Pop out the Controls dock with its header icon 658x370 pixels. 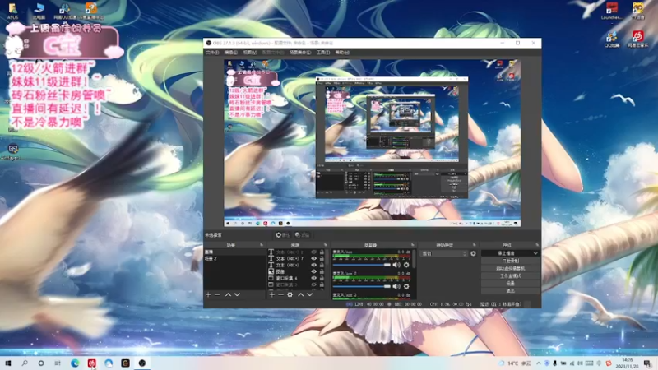[x=537, y=245]
